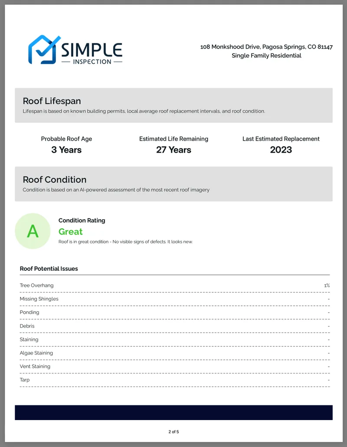Viewport: 347px width, 447px height.
Task: Click the Estimated Life Remaining 27 Years value
Action: 173,150
